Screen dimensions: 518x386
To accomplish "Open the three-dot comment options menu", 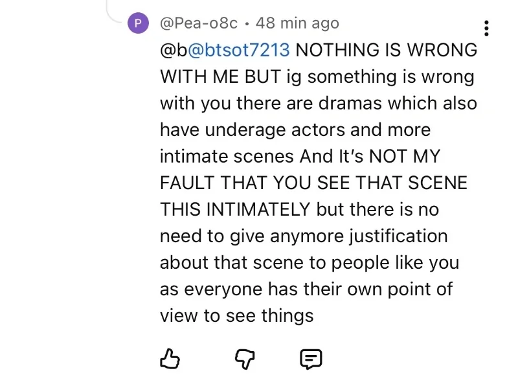I will pos(486,28).
